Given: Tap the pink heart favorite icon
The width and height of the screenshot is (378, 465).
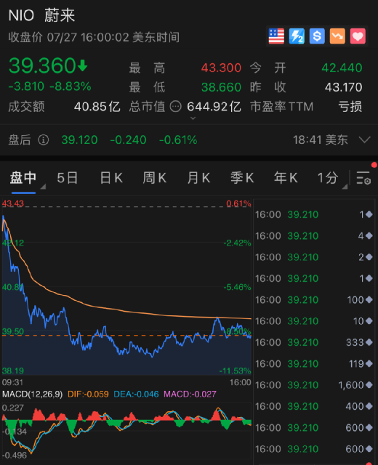Looking at the screenshot, I should pos(358,36).
